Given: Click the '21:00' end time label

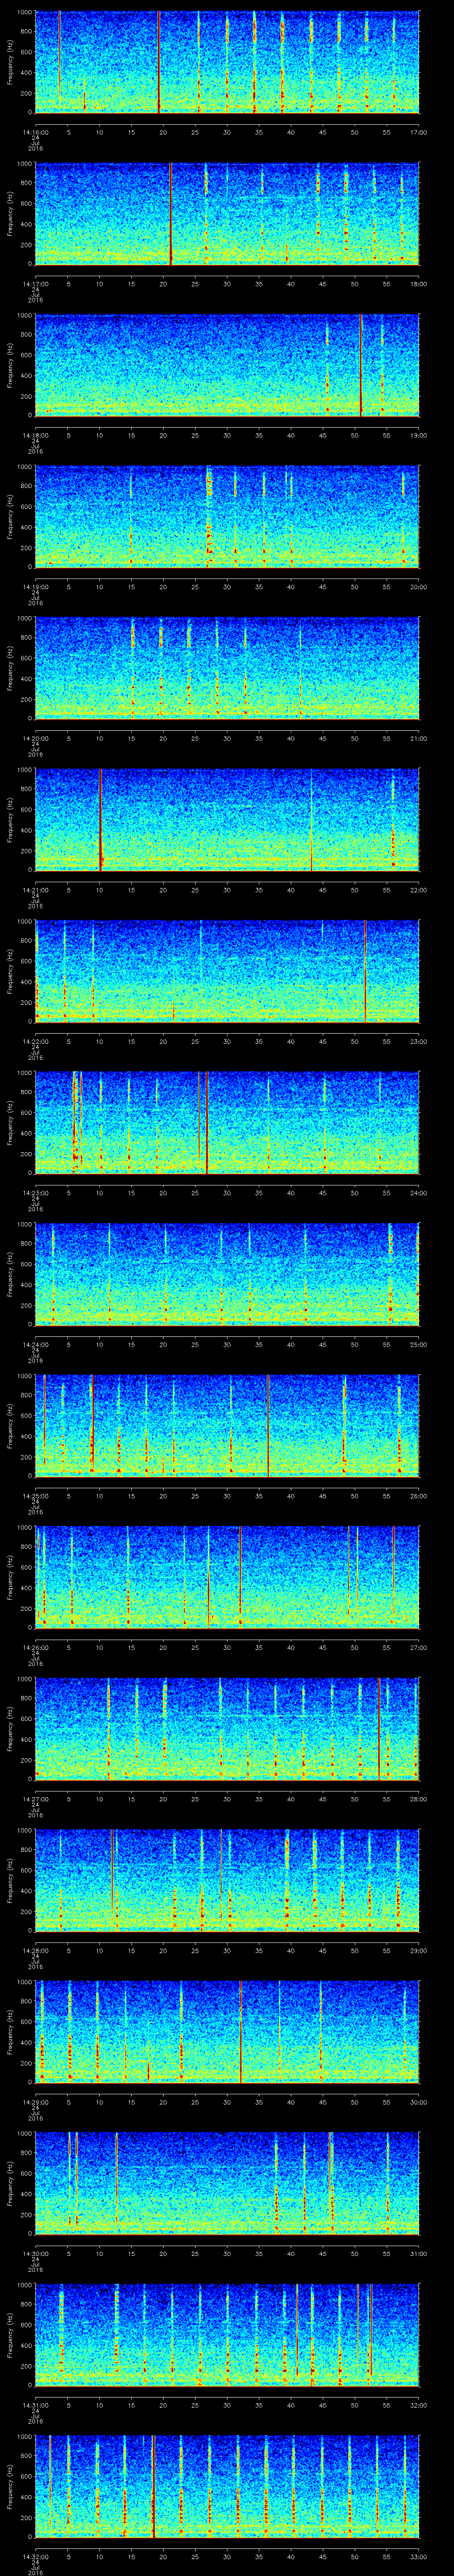Looking at the screenshot, I should click(x=418, y=738).
